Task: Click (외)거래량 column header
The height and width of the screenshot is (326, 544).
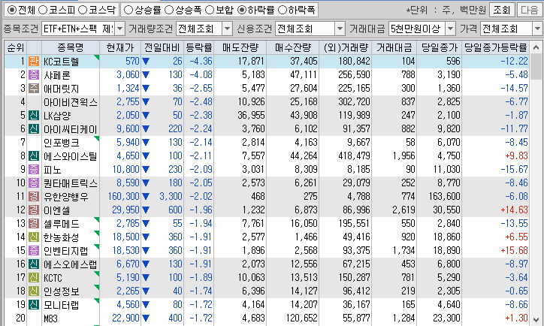Action: (345, 47)
